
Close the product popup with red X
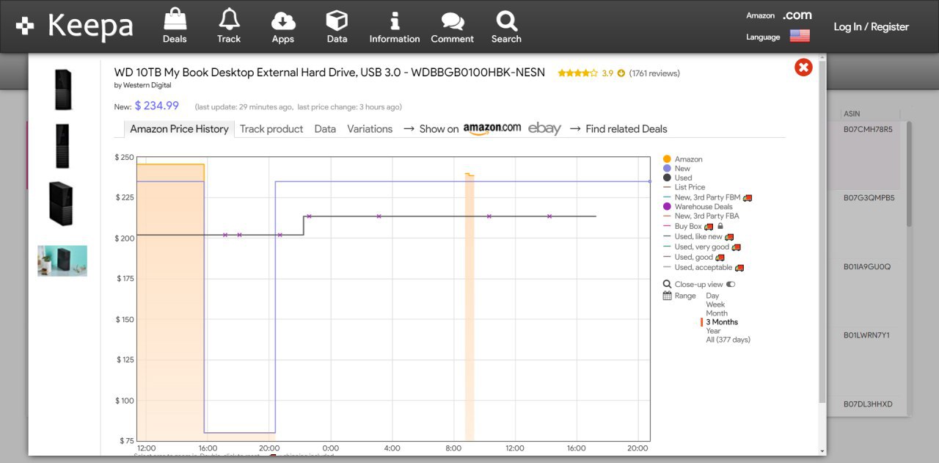(x=803, y=68)
